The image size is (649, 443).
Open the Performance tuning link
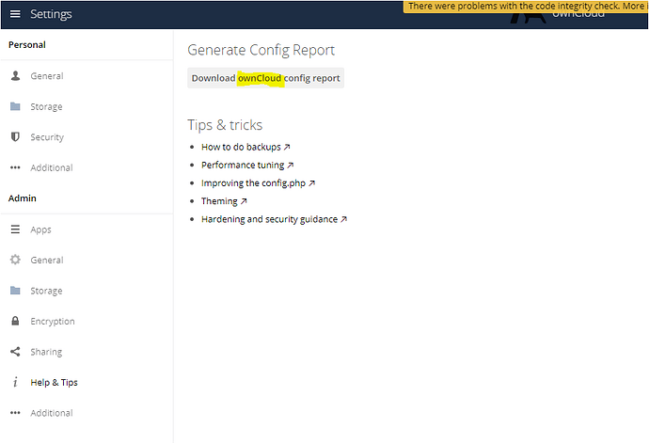click(x=247, y=165)
